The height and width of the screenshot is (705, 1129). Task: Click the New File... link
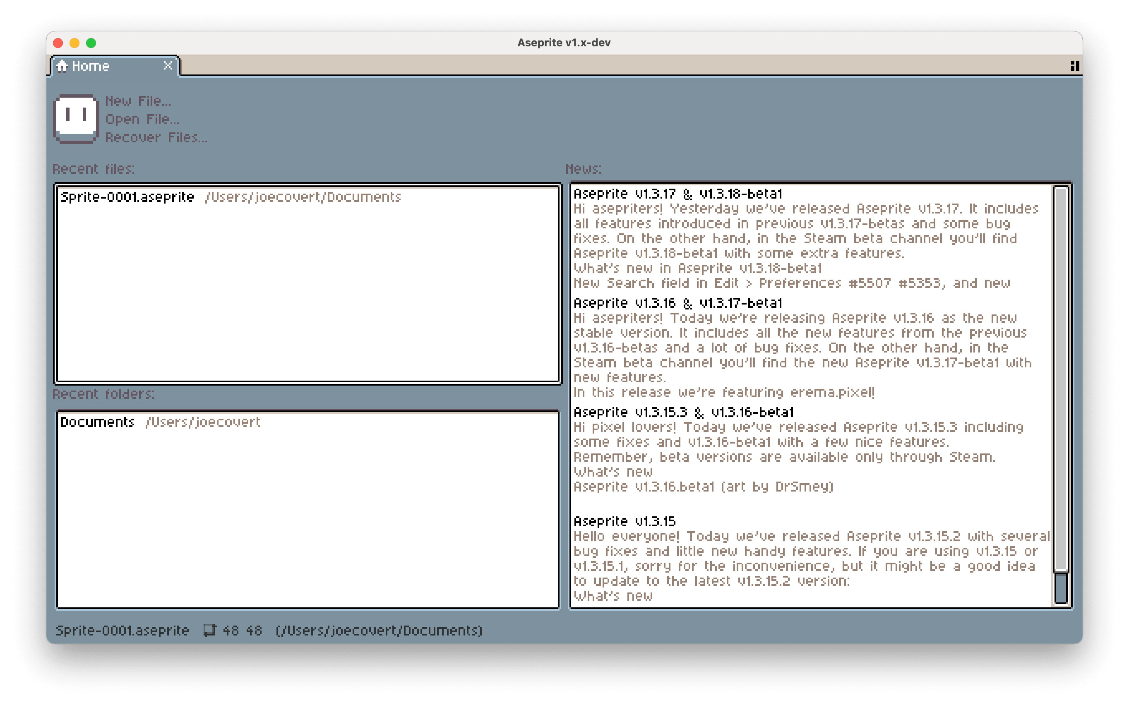coord(138,101)
